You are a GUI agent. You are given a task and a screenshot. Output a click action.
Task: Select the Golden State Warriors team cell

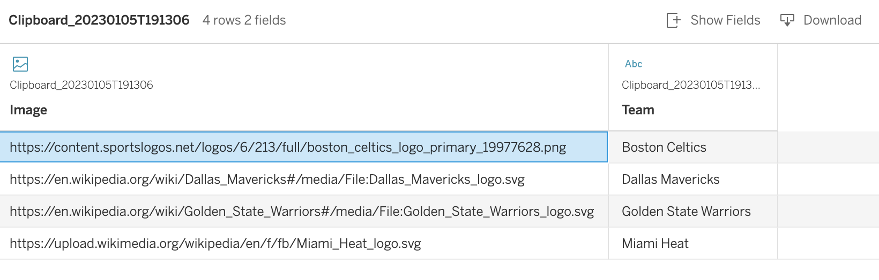coord(686,212)
